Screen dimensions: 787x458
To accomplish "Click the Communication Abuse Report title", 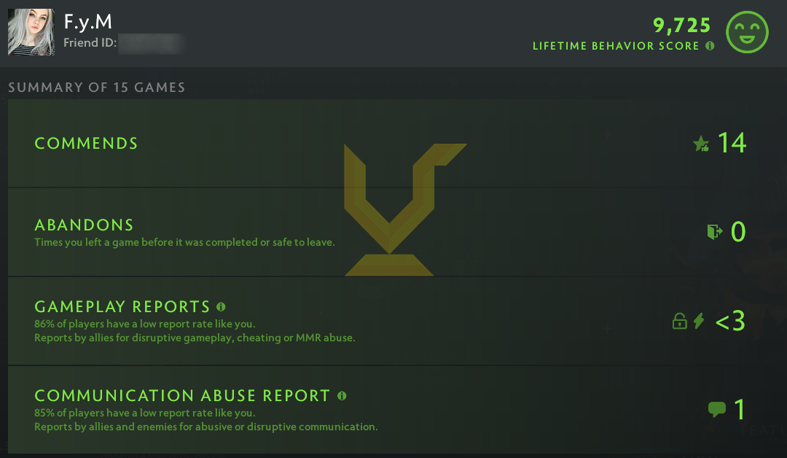I will pos(182,396).
